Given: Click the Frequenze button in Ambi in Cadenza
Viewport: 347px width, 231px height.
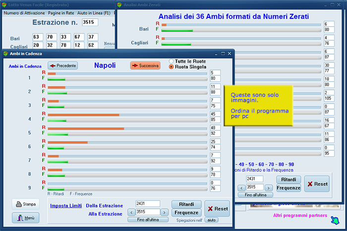Looking at the screenshot, I should click(186, 213).
